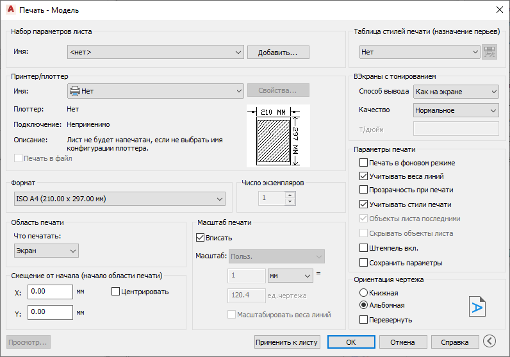Close the Печать - Модель dialog
The image size is (510, 357).
tap(500, 10)
